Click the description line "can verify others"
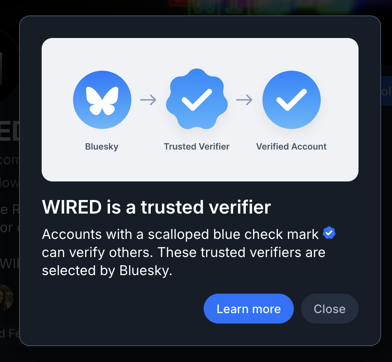 [x=183, y=252]
